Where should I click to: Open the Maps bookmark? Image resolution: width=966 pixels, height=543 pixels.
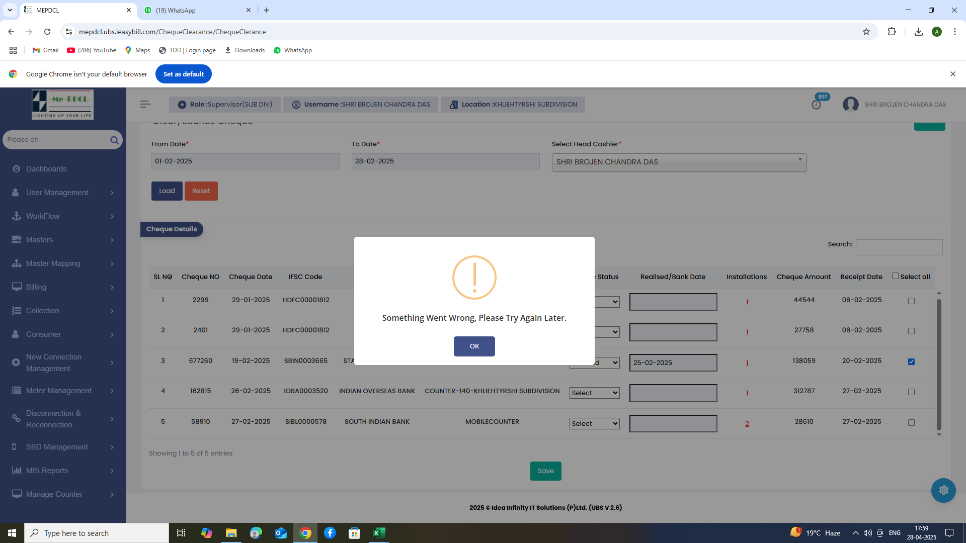coord(138,50)
